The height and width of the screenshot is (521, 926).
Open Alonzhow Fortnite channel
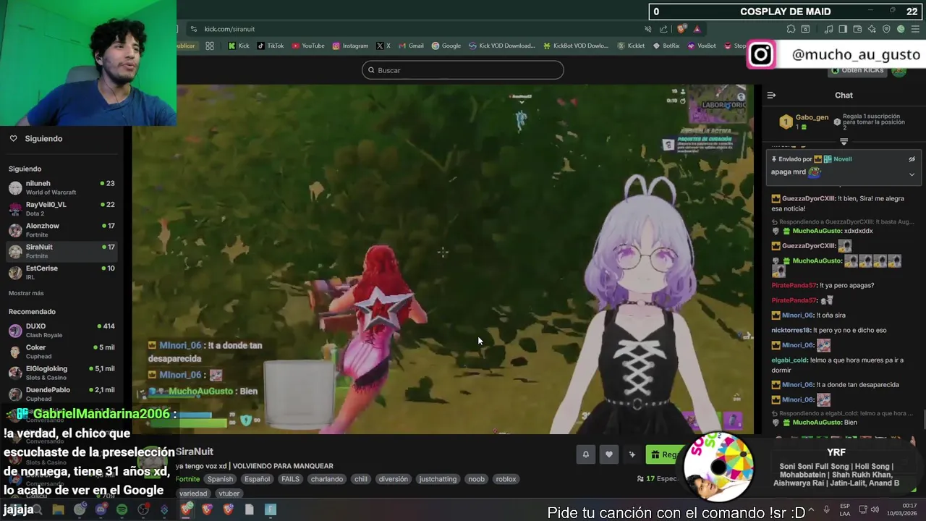(x=61, y=230)
